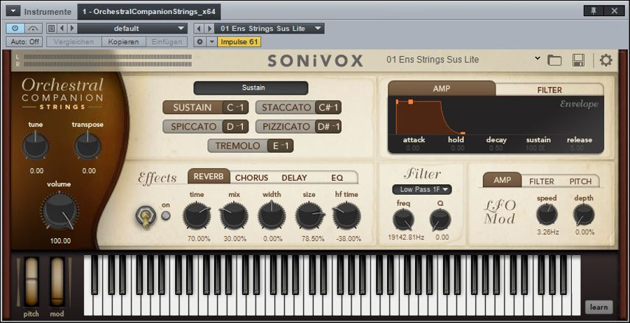Viewport: 630px width, 323px height.
Task: Open the REVERB effects tab
Action: click(209, 176)
